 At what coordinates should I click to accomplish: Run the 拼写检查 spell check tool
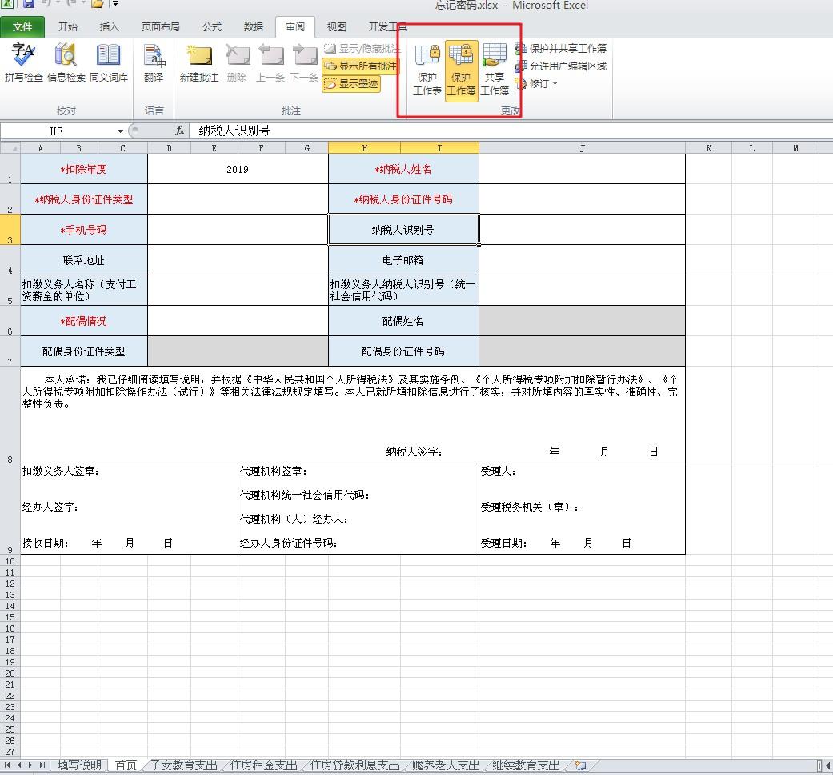pos(23,62)
